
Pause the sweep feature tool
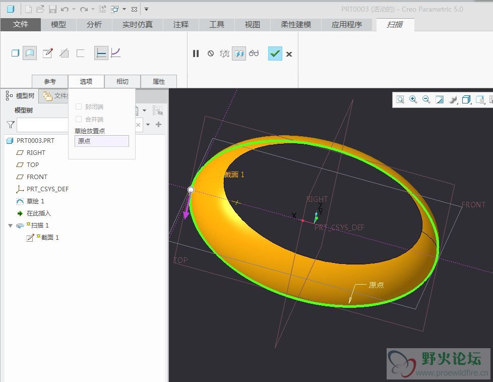pos(196,54)
